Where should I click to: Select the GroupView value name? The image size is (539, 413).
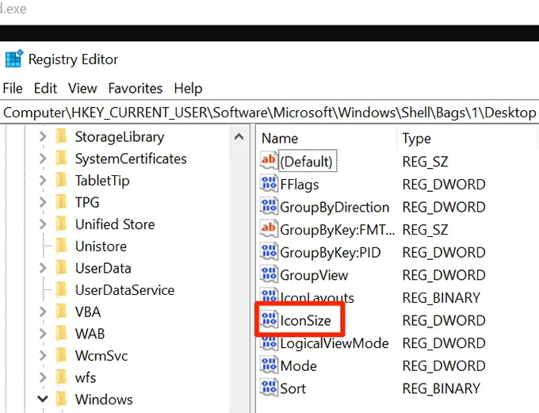tap(314, 275)
